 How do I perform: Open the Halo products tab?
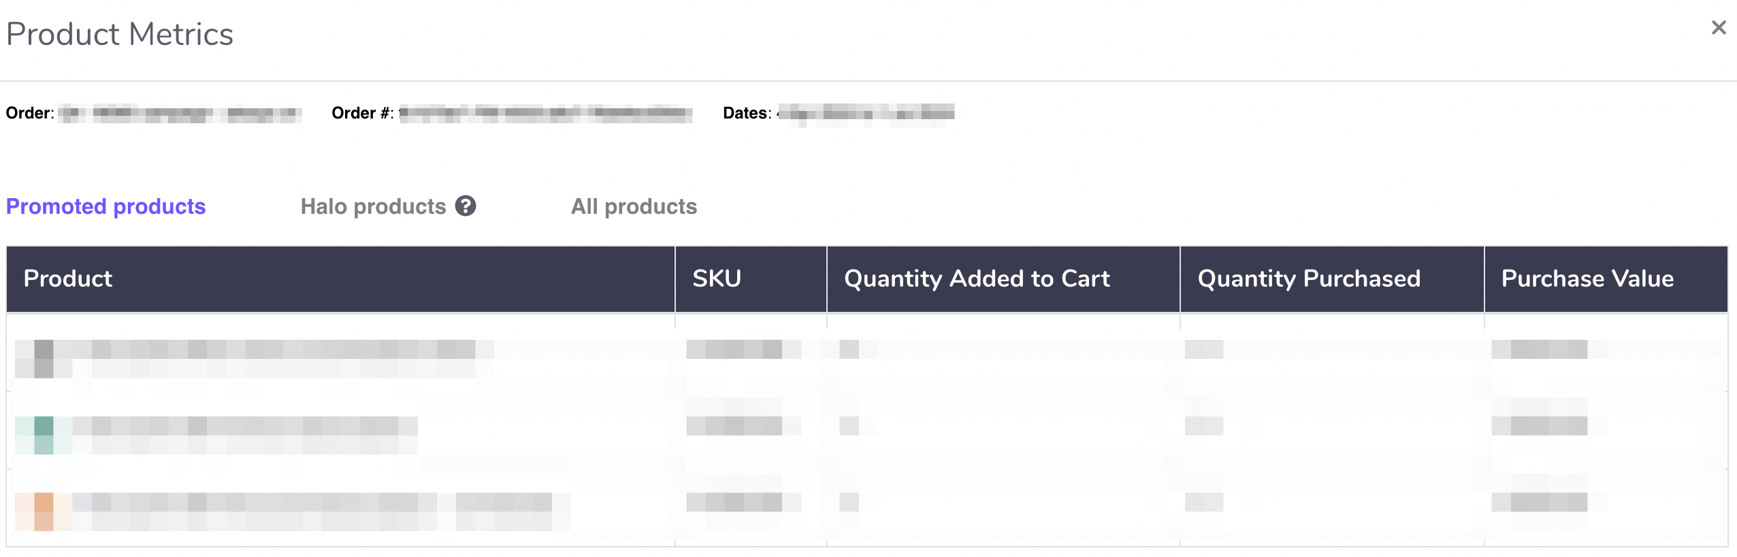[x=373, y=206]
